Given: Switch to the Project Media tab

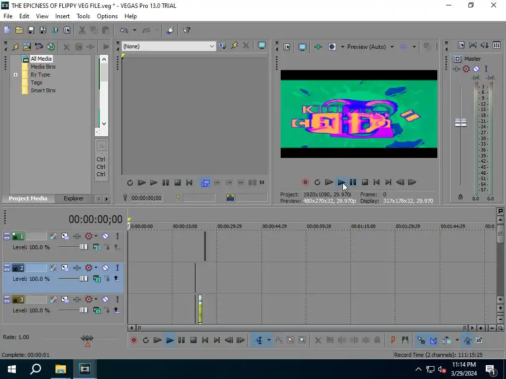Looking at the screenshot, I should pyautogui.click(x=28, y=198).
